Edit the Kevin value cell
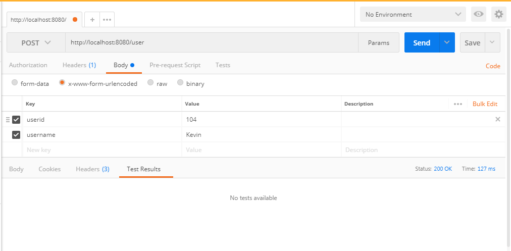 [x=262, y=135]
